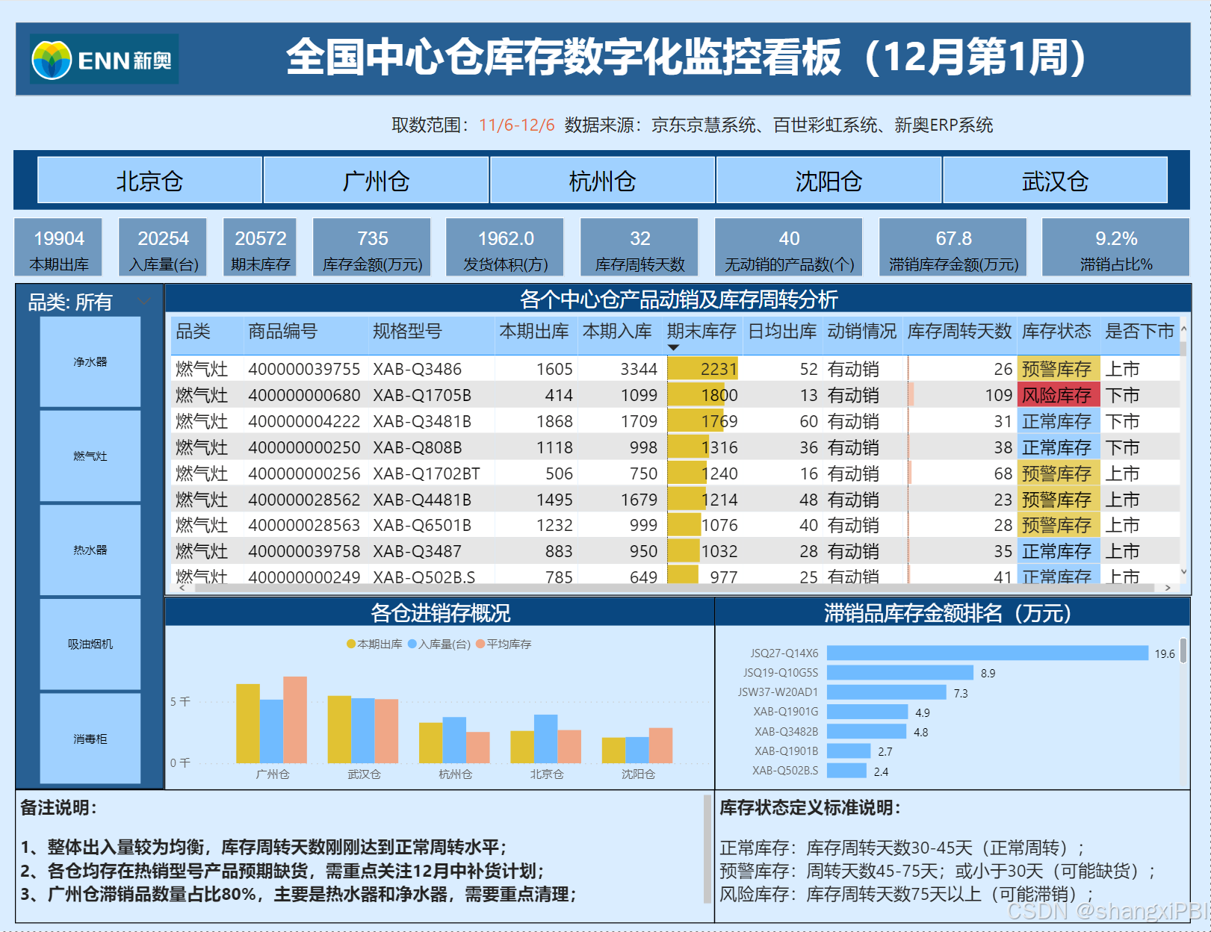
Task: Click the 入库量(台) 20254 KPI card
Action: point(163,247)
